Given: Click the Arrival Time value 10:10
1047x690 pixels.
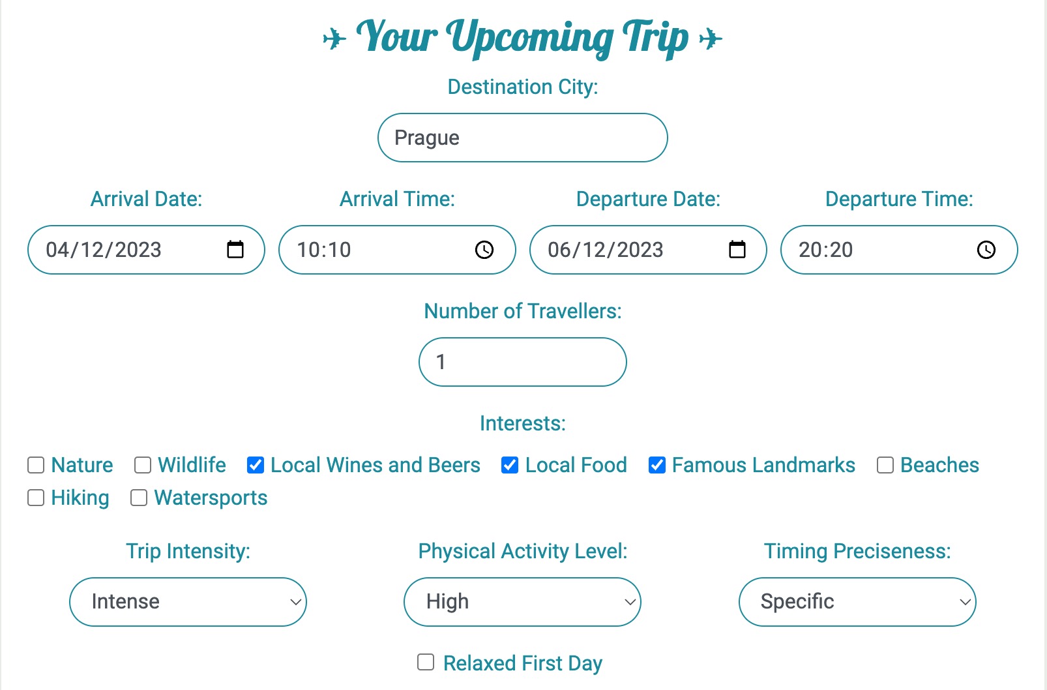Looking at the screenshot, I should 324,250.
